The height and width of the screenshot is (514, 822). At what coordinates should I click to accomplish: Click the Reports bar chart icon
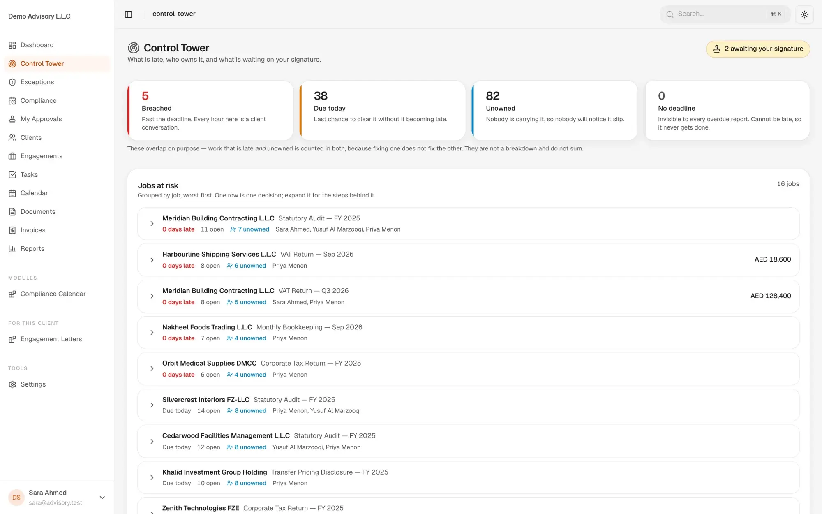(12, 249)
